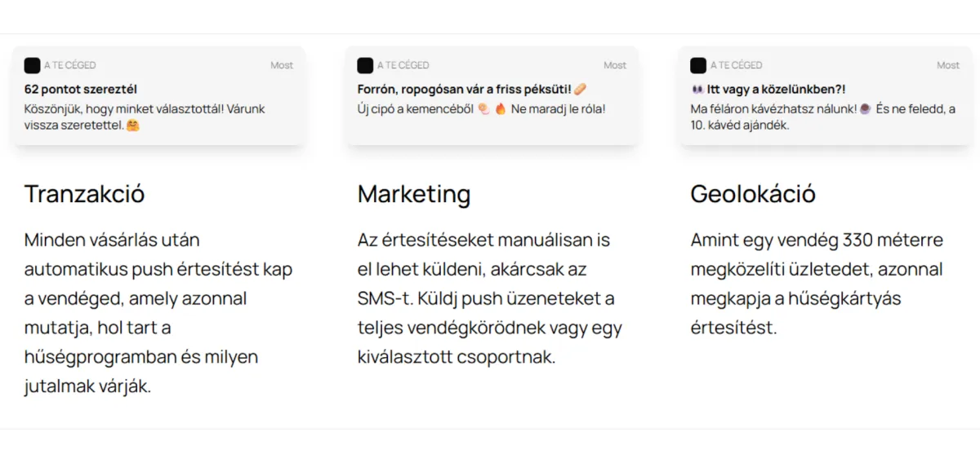Select the Geolokáció heading
This screenshot has height=463, width=980.
point(753,194)
